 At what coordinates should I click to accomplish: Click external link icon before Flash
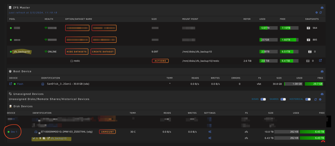pyautogui.click(x=10, y=84)
